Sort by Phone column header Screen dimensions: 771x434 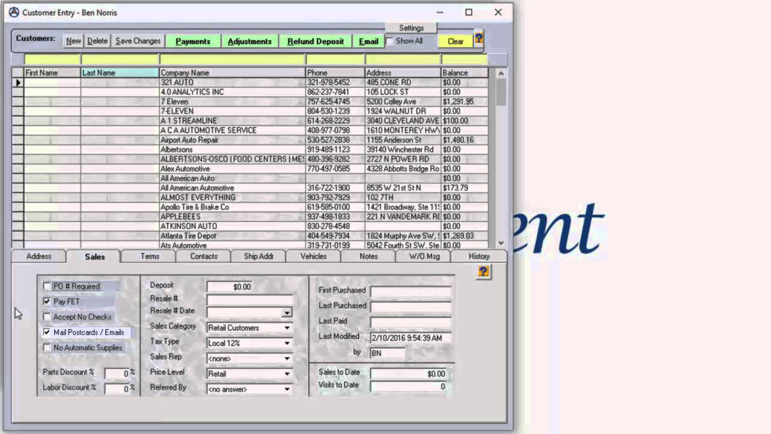click(336, 73)
